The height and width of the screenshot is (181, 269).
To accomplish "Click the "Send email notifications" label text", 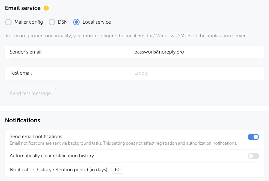I will click(x=36, y=137).
